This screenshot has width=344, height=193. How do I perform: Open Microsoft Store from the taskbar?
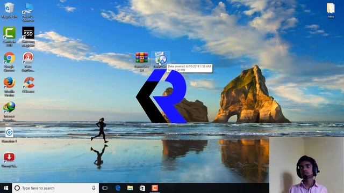142,188
